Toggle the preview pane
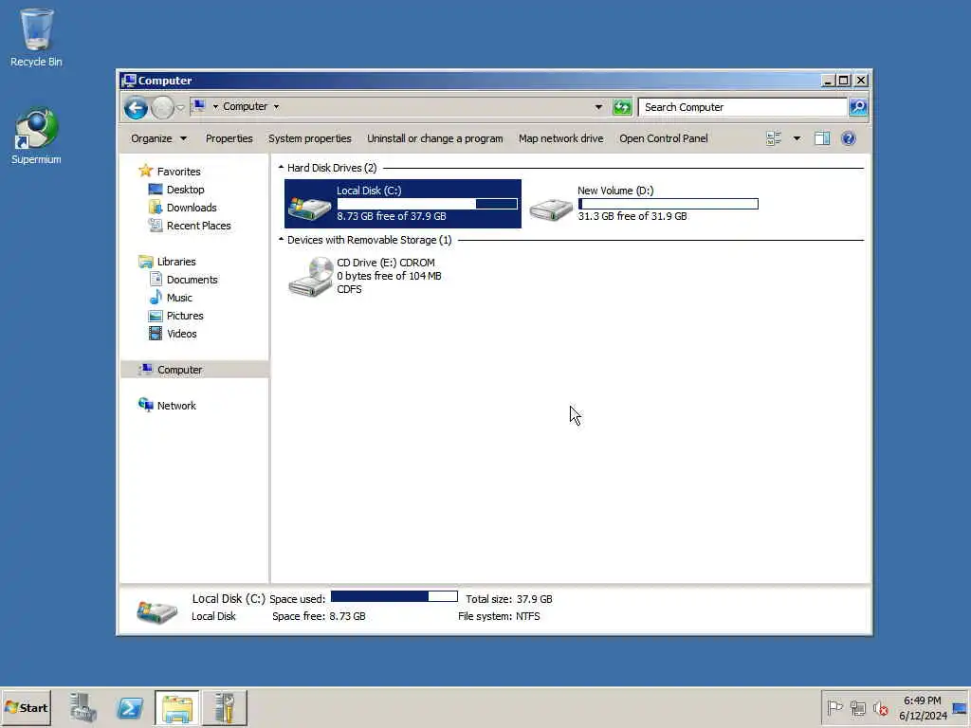The height and width of the screenshot is (728, 971). pos(822,138)
